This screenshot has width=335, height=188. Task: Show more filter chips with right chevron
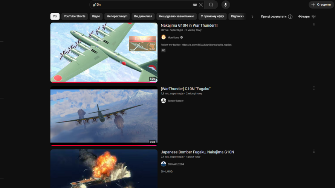pyautogui.click(x=252, y=17)
